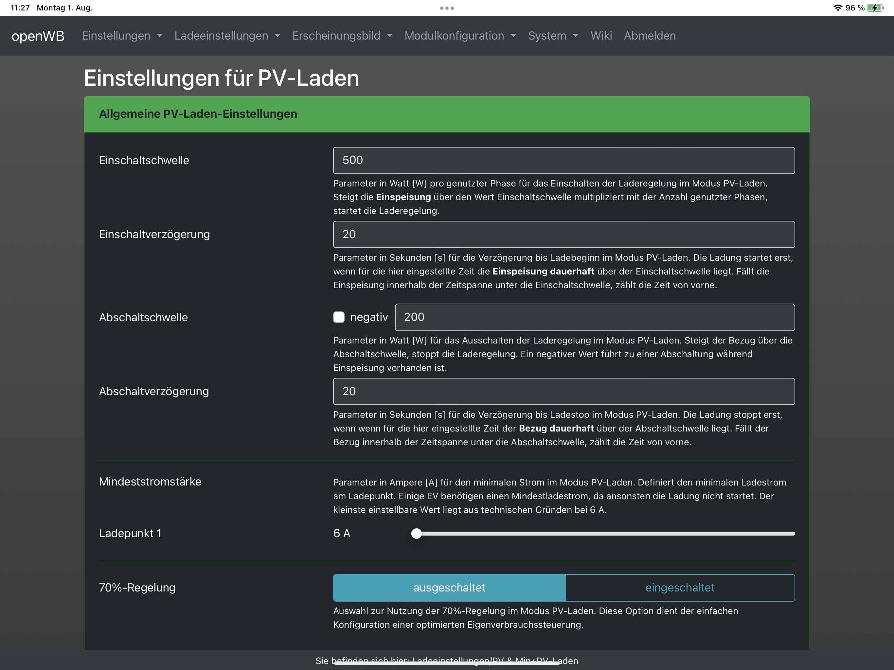Click the Einschaltschwelle input field
The height and width of the screenshot is (670, 894).
(563, 160)
